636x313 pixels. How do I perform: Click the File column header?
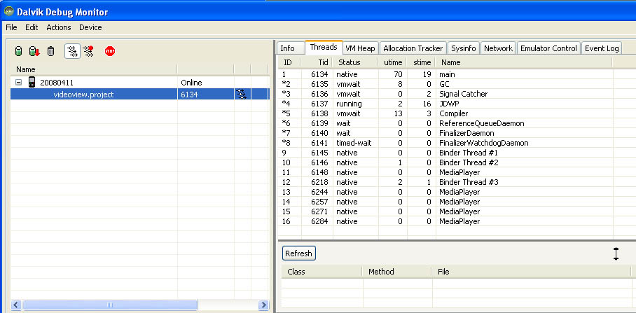(x=532, y=272)
